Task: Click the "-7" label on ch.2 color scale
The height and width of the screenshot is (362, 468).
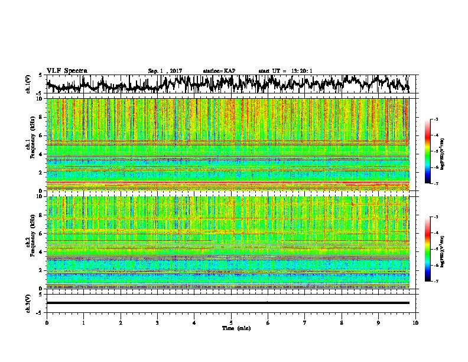Action: click(x=436, y=281)
